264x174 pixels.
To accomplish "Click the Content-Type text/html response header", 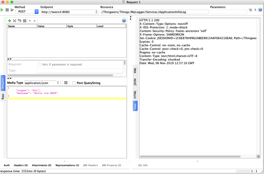I will pyautogui.click(x=168, y=56).
